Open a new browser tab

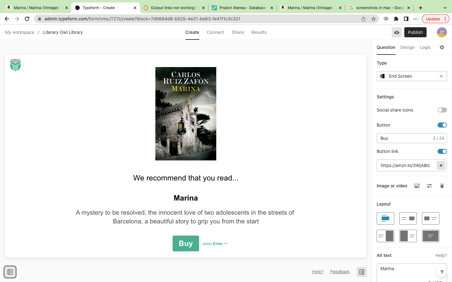click(x=421, y=8)
